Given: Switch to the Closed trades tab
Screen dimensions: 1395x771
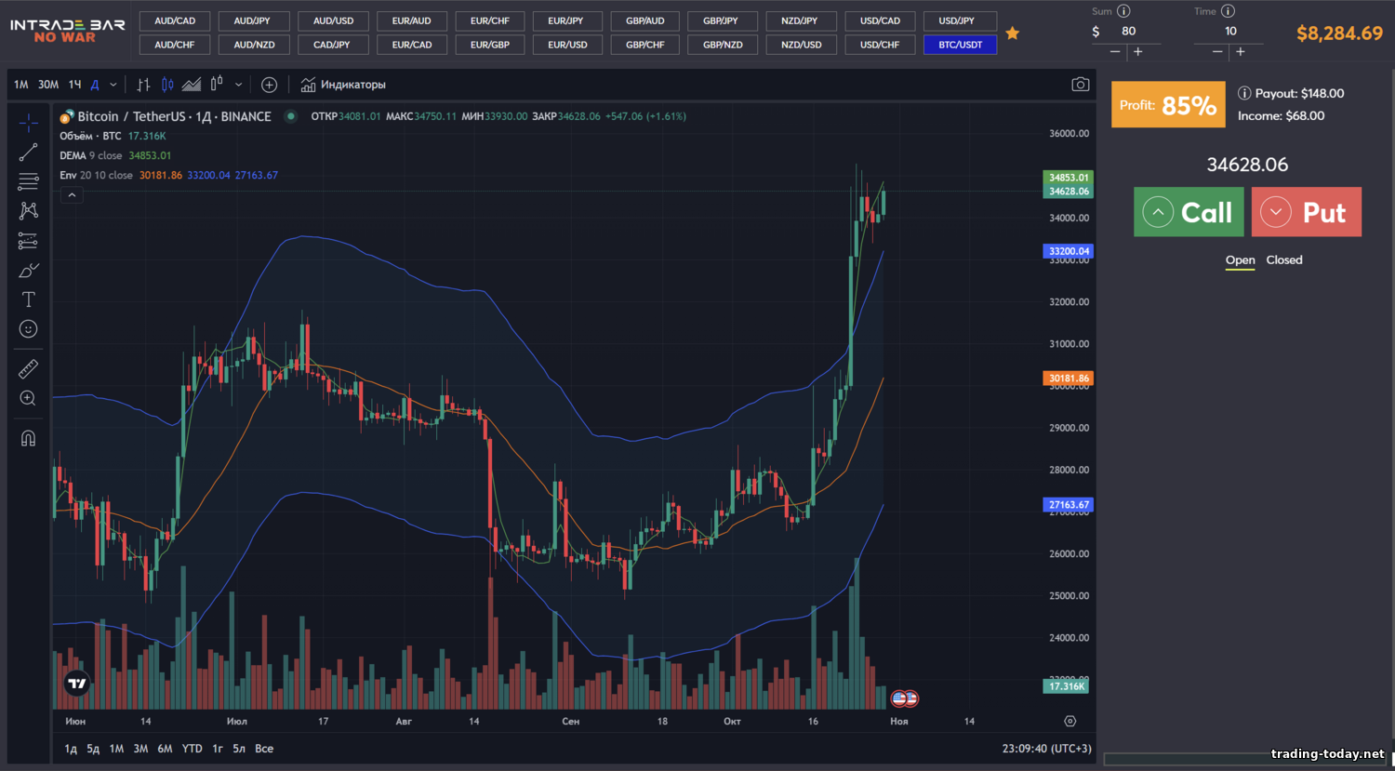Looking at the screenshot, I should click(x=1283, y=260).
